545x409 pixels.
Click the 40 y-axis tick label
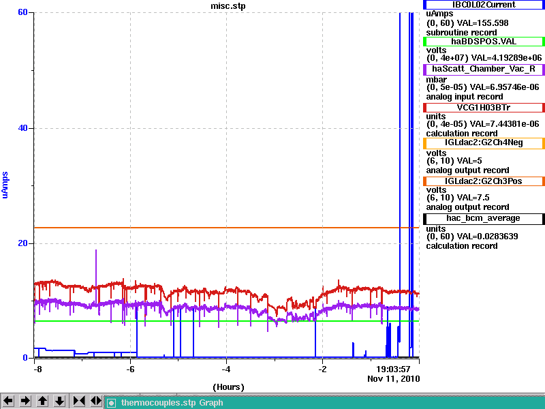22,128
